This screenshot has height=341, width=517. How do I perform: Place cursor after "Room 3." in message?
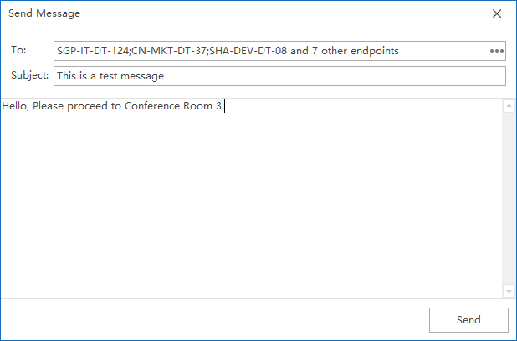(225, 107)
